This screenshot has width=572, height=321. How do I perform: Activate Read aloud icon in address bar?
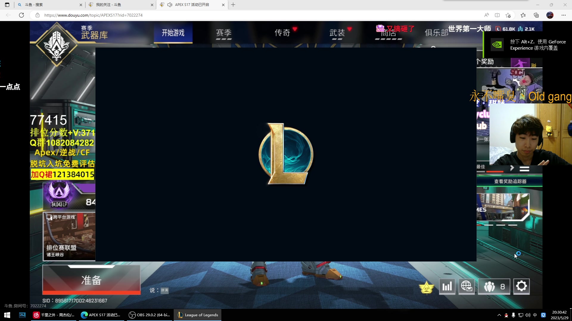pos(486,15)
